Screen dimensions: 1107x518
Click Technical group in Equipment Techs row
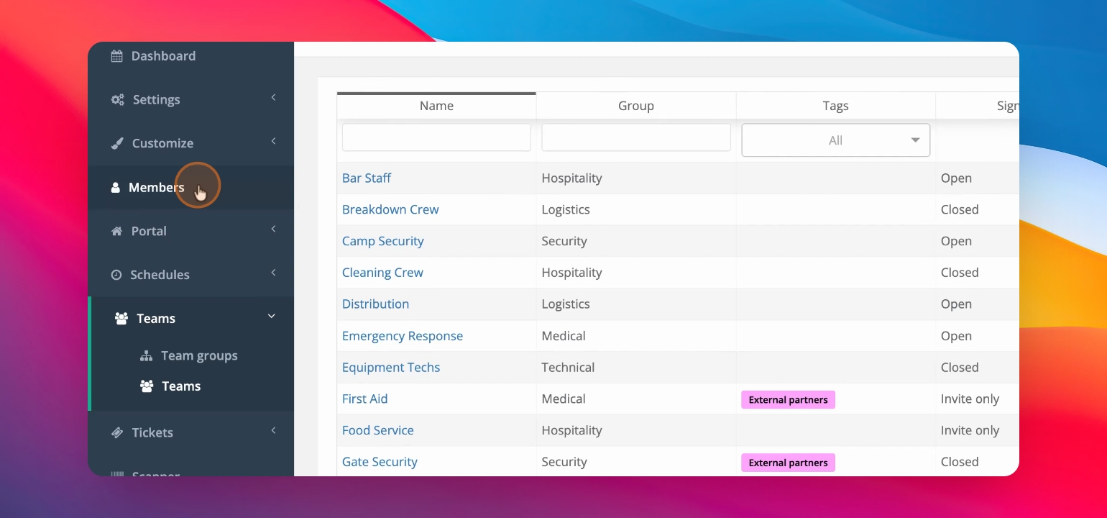pyautogui.click(x=568, y=368)
